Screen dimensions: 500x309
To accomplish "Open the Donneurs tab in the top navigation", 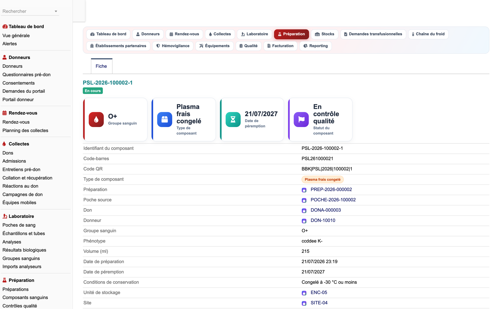I will pos(148,34).
